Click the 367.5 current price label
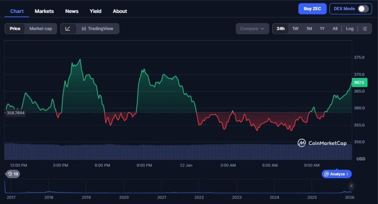Viewport: 378px width, 204px height. tap(359, 83)
